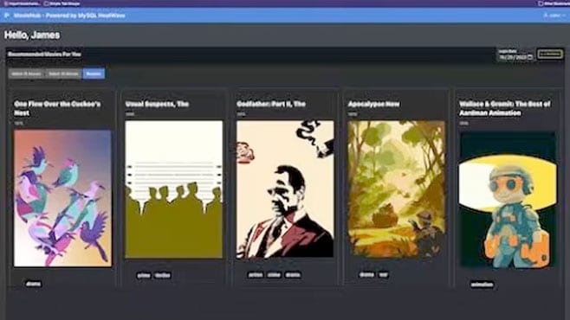
Task: Click the MovieHub - Powered by MySQL HeatWave title
Action: (69, 16)
